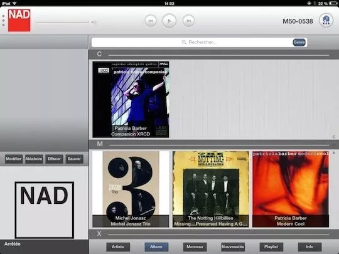339x254 pixels.
Task: Select the C section header
Action: coord(214,54)
